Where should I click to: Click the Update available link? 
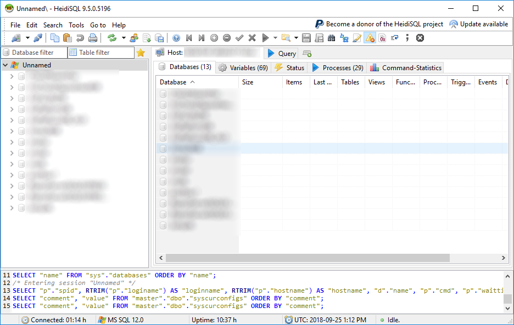(478, 24)
